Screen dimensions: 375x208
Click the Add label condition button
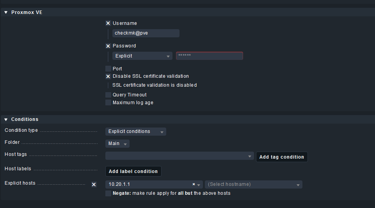pyautogui.click(x=133, y=171)
